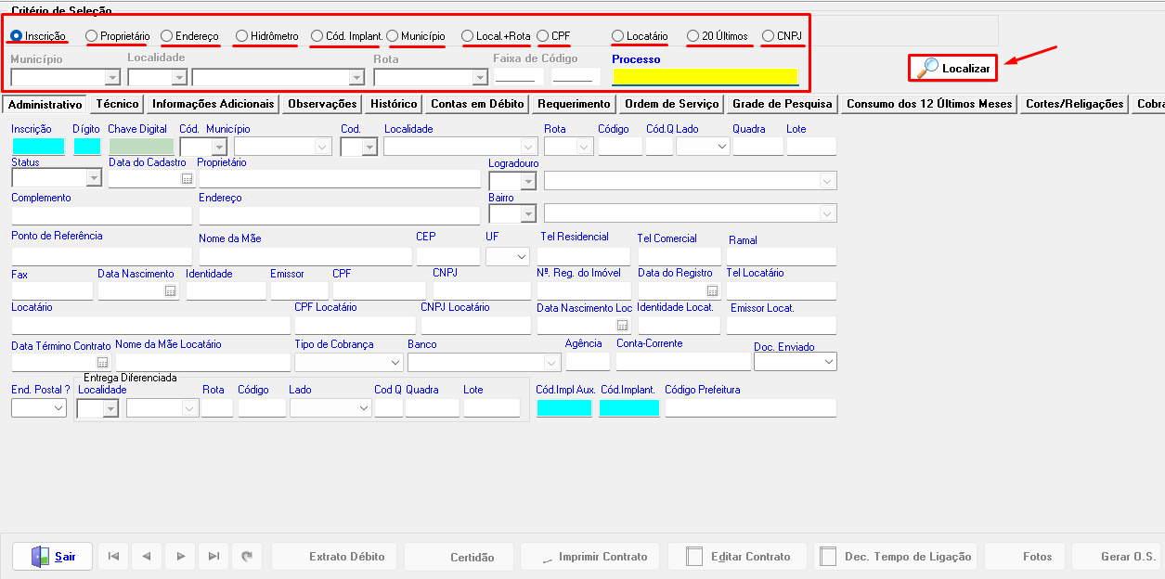Open calendar picker for Data Nascimento
Image resolution: width=1165 pixels, height=579 pixels.
tap(170, 291)
